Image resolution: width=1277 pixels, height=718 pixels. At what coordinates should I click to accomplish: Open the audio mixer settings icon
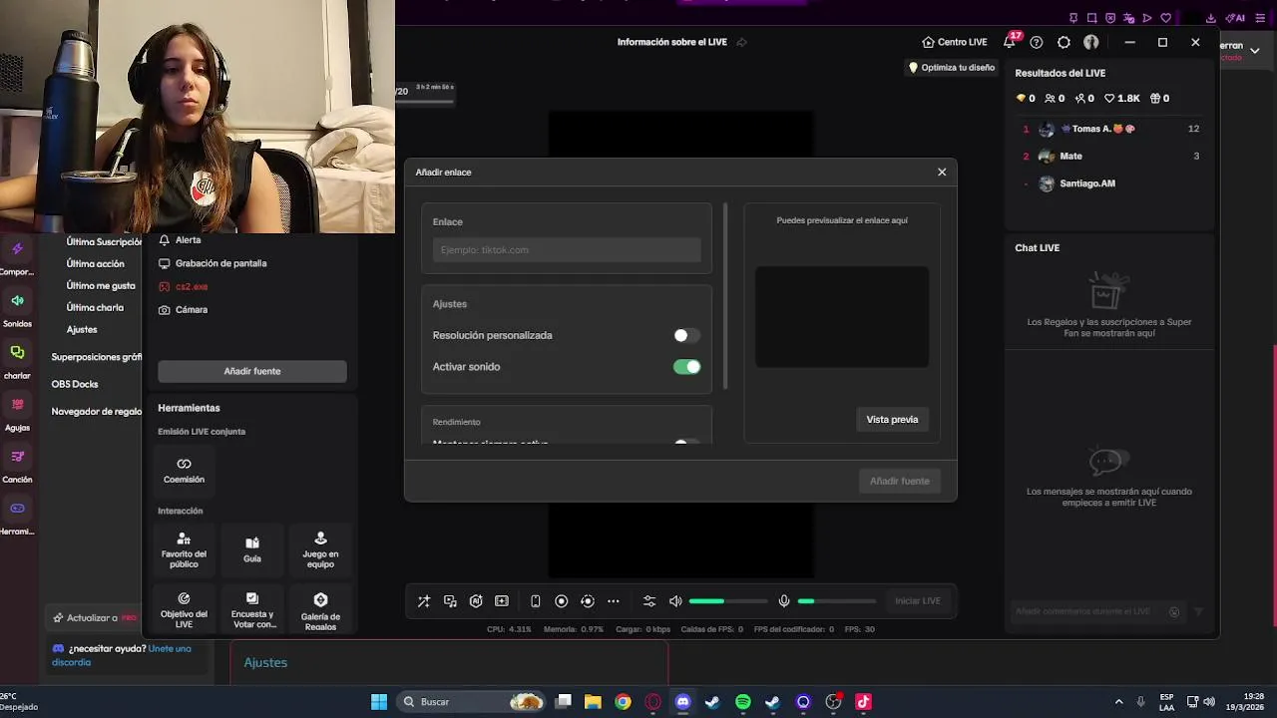click(649, 601)
